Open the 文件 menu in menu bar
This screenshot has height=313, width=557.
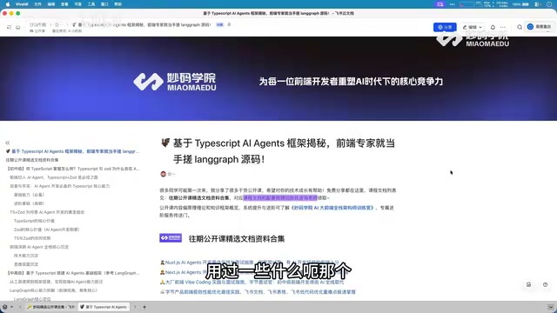pyautogui.click(x=37, y=4)
